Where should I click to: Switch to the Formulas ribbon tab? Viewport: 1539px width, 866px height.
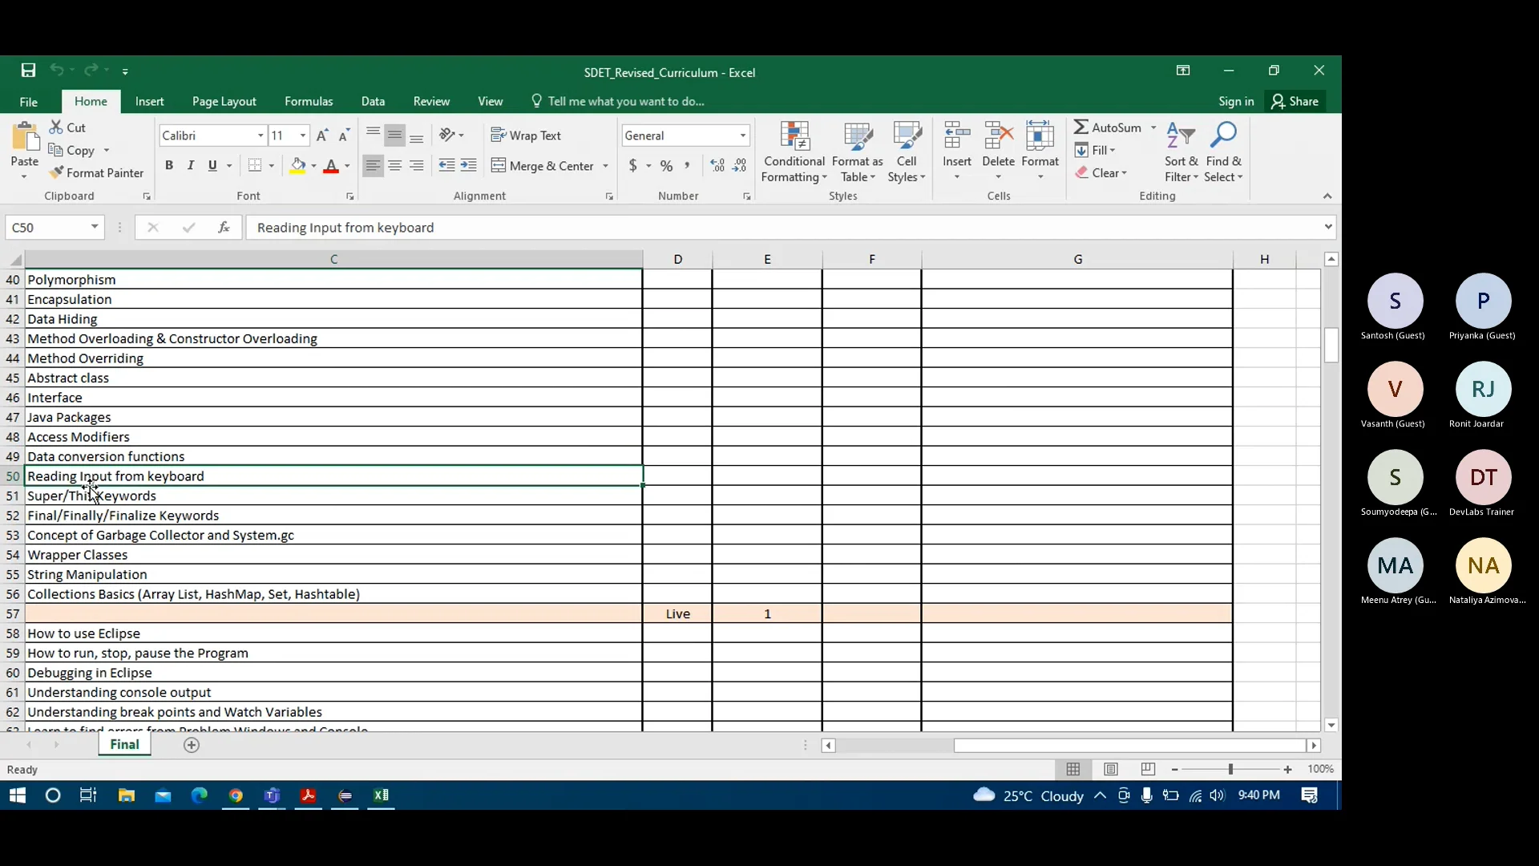click(309, 101)
